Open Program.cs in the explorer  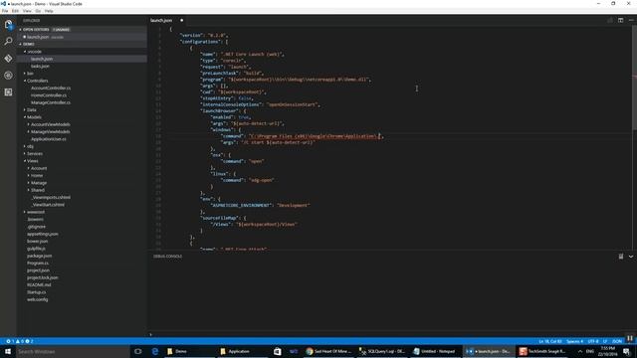[x=38, y=263]
